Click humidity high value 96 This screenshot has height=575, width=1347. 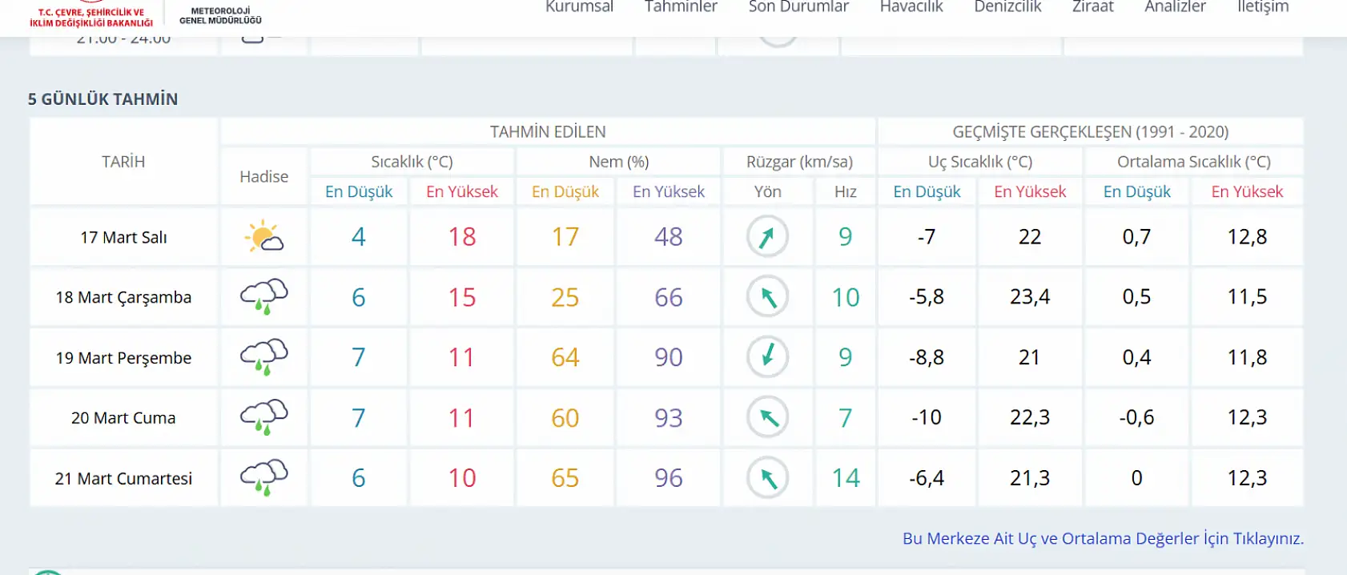[x=668, y=478]
